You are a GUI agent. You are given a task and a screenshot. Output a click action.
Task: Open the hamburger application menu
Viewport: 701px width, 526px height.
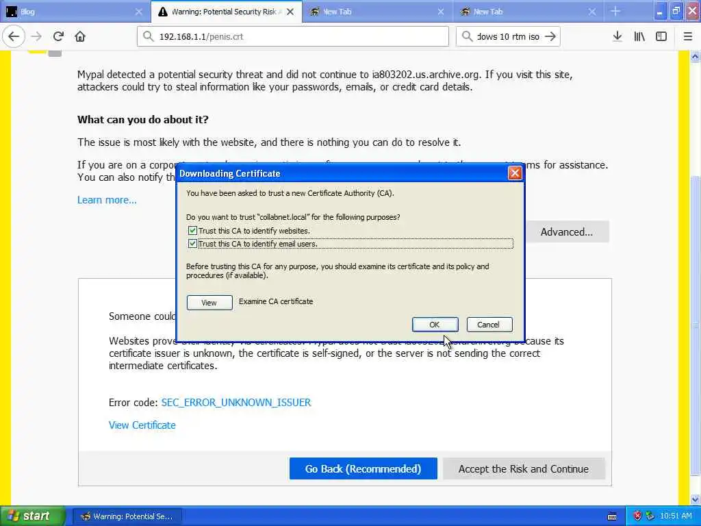688,36
